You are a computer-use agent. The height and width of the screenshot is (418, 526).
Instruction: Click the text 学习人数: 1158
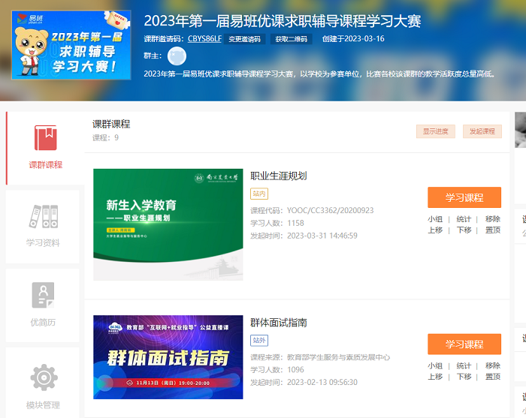pos(277,223)
